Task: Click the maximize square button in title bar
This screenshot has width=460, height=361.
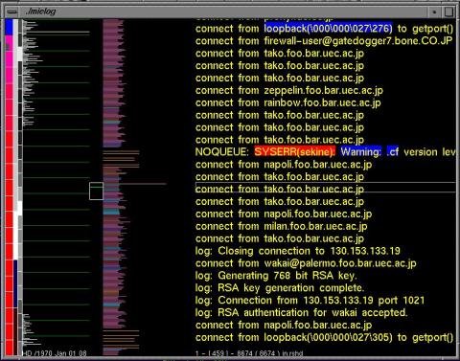Action: tap(448, 12)
